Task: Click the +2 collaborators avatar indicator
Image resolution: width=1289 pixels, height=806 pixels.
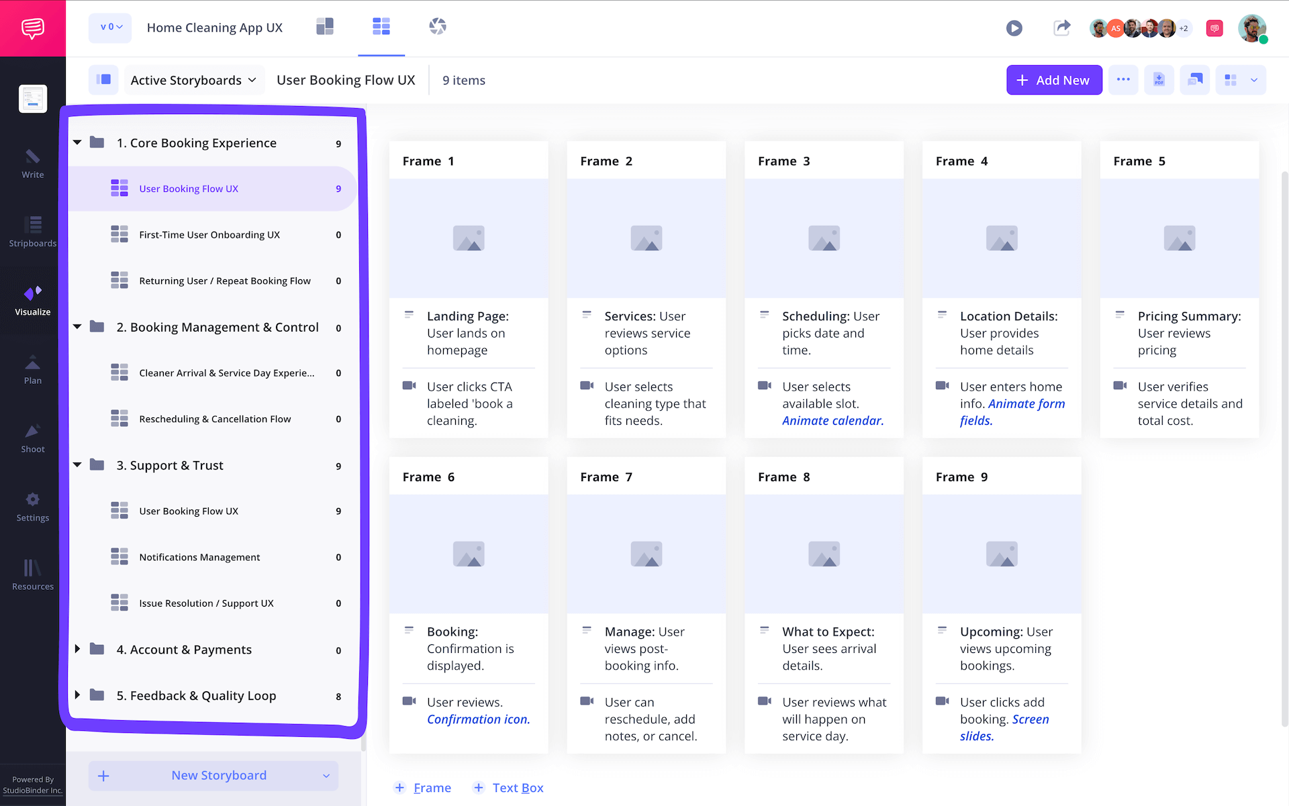Action: (x=1184, y=28)
